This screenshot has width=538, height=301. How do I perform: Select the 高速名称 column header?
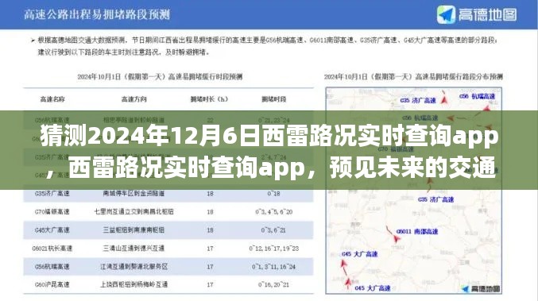52,99
